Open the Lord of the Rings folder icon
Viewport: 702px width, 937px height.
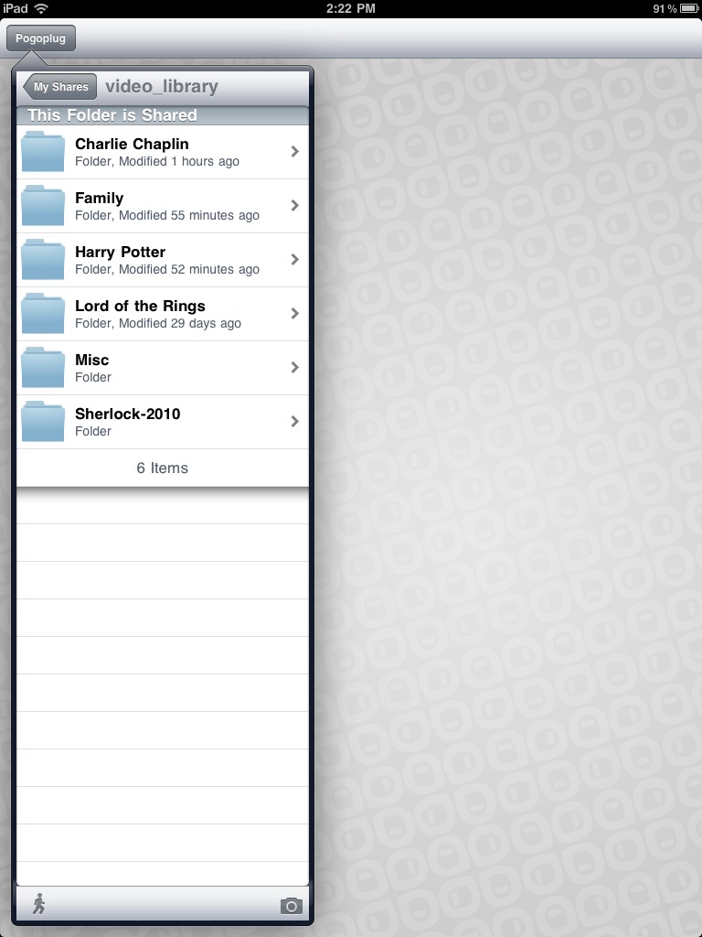(43, 313)
